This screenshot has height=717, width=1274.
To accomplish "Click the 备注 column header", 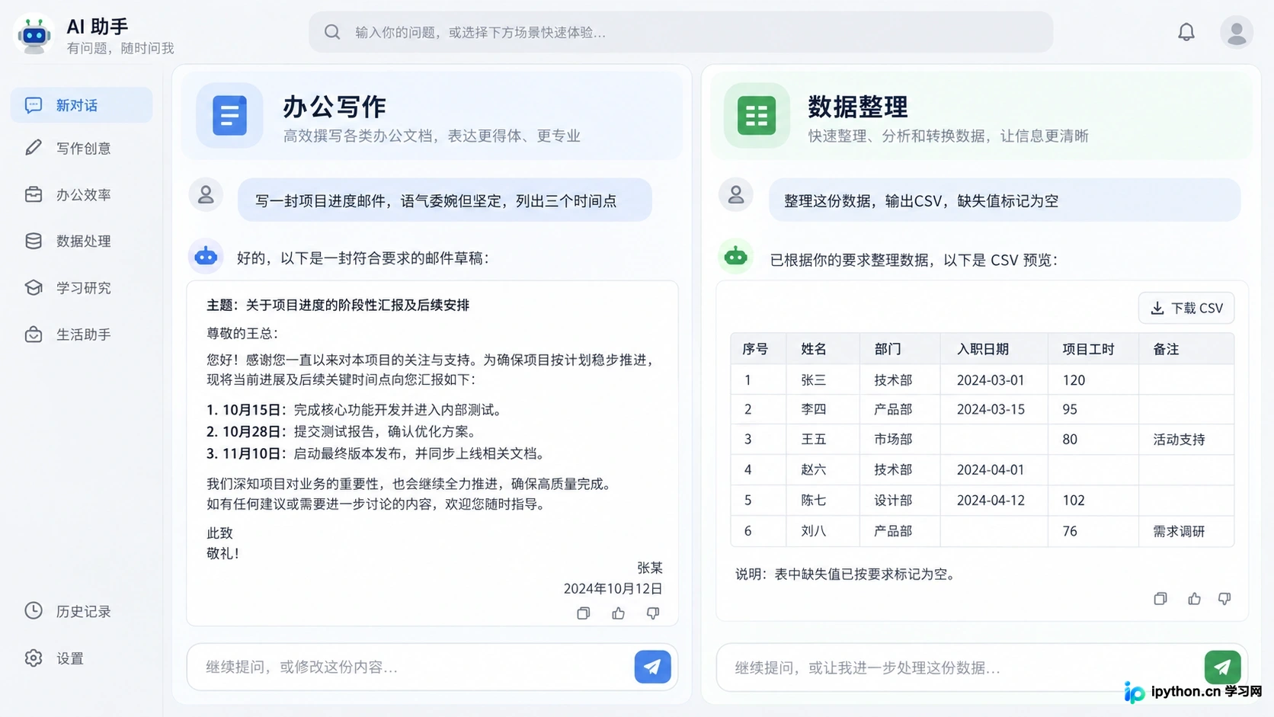I will click(1166, 349).
